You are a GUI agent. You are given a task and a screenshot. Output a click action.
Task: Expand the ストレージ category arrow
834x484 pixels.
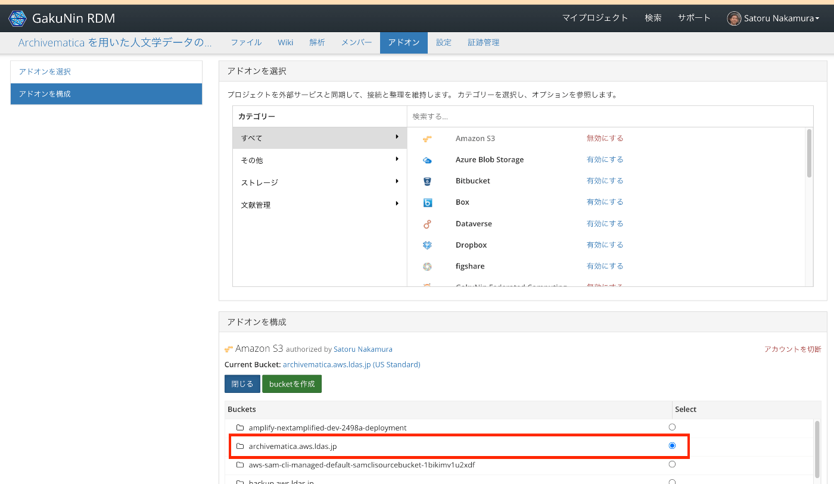click(x=397, y=182)
